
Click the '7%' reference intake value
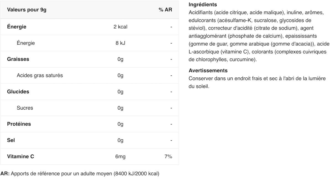pyautogui.click(x=168, y=156)
